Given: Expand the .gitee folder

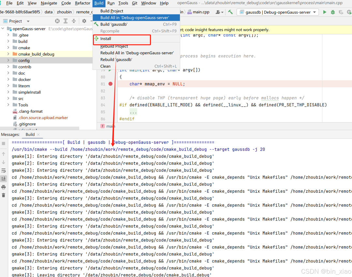Looking at the screenshot, I should (8, 35).
